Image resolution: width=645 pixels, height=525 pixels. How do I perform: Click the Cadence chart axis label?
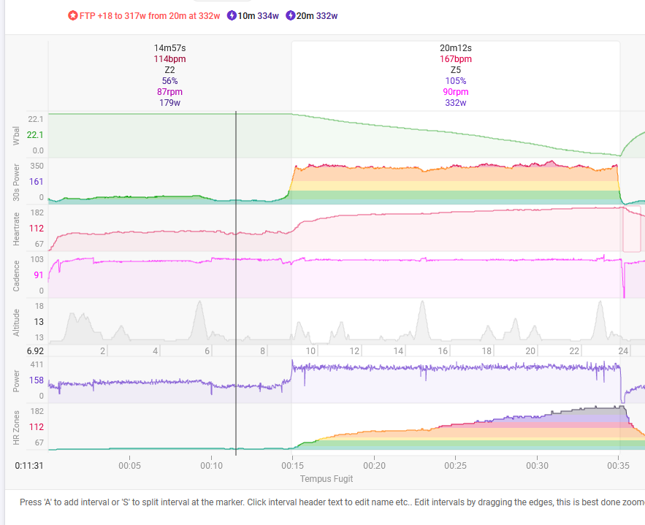pyautogui.click(x=18, y=275)
